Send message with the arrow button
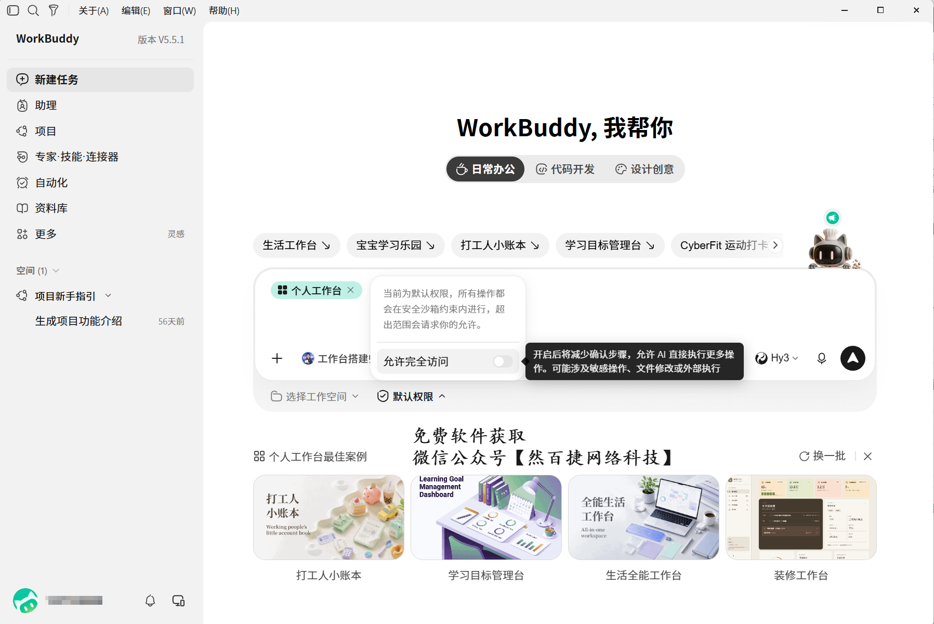This screenshot has height=624, width=934. point(853,358)
